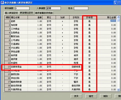Click the 姓名 input field

point(81,8)
